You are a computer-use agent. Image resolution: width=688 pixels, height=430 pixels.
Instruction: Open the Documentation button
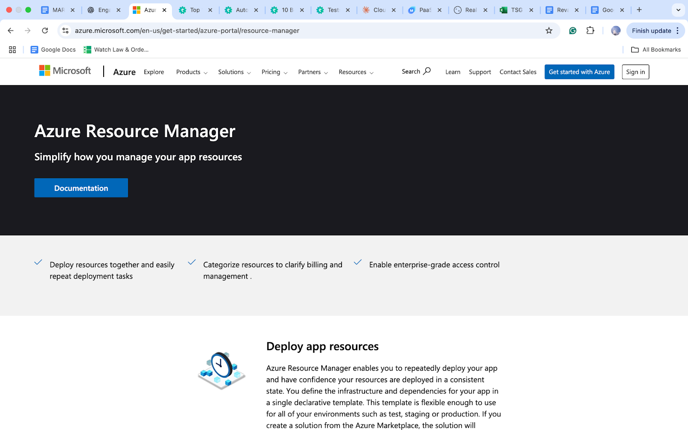(81, 188)
